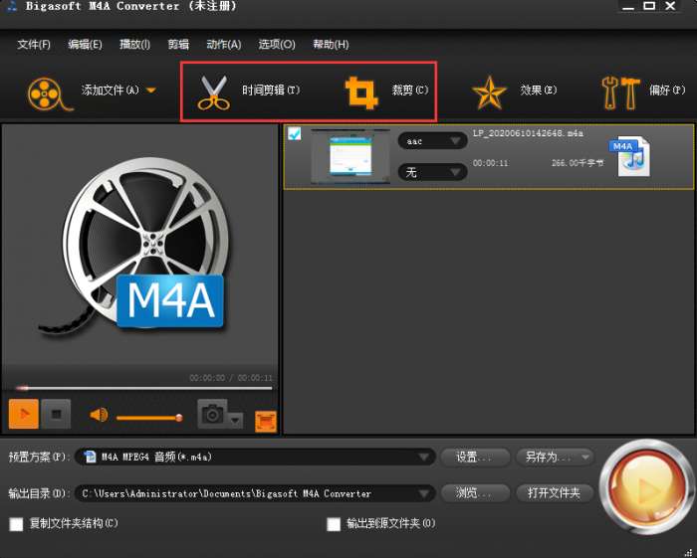Open the 输出目录 path dropdown
Image resolution: width=697 pixels, height=558 pixels.
[255, 493]
